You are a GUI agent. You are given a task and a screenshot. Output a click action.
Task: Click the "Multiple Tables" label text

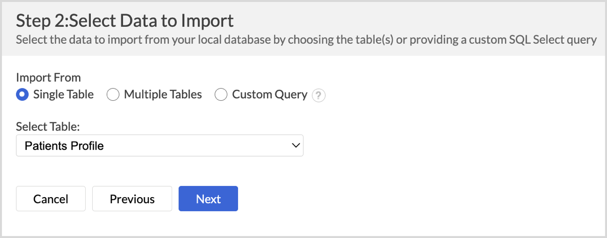coord(163,95)
